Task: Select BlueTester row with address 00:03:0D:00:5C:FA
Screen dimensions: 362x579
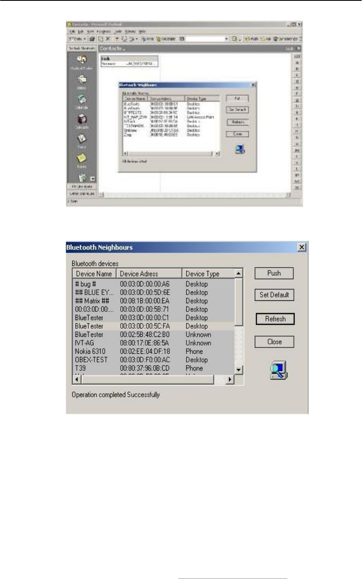Action: 154,326
